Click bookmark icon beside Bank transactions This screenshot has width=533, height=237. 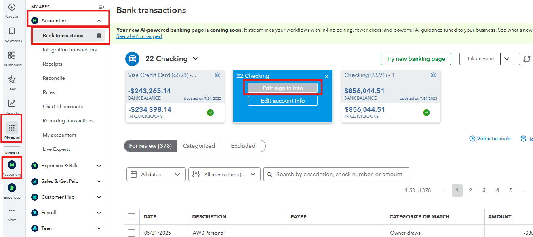pyautogui.click(x=99, y=36)
